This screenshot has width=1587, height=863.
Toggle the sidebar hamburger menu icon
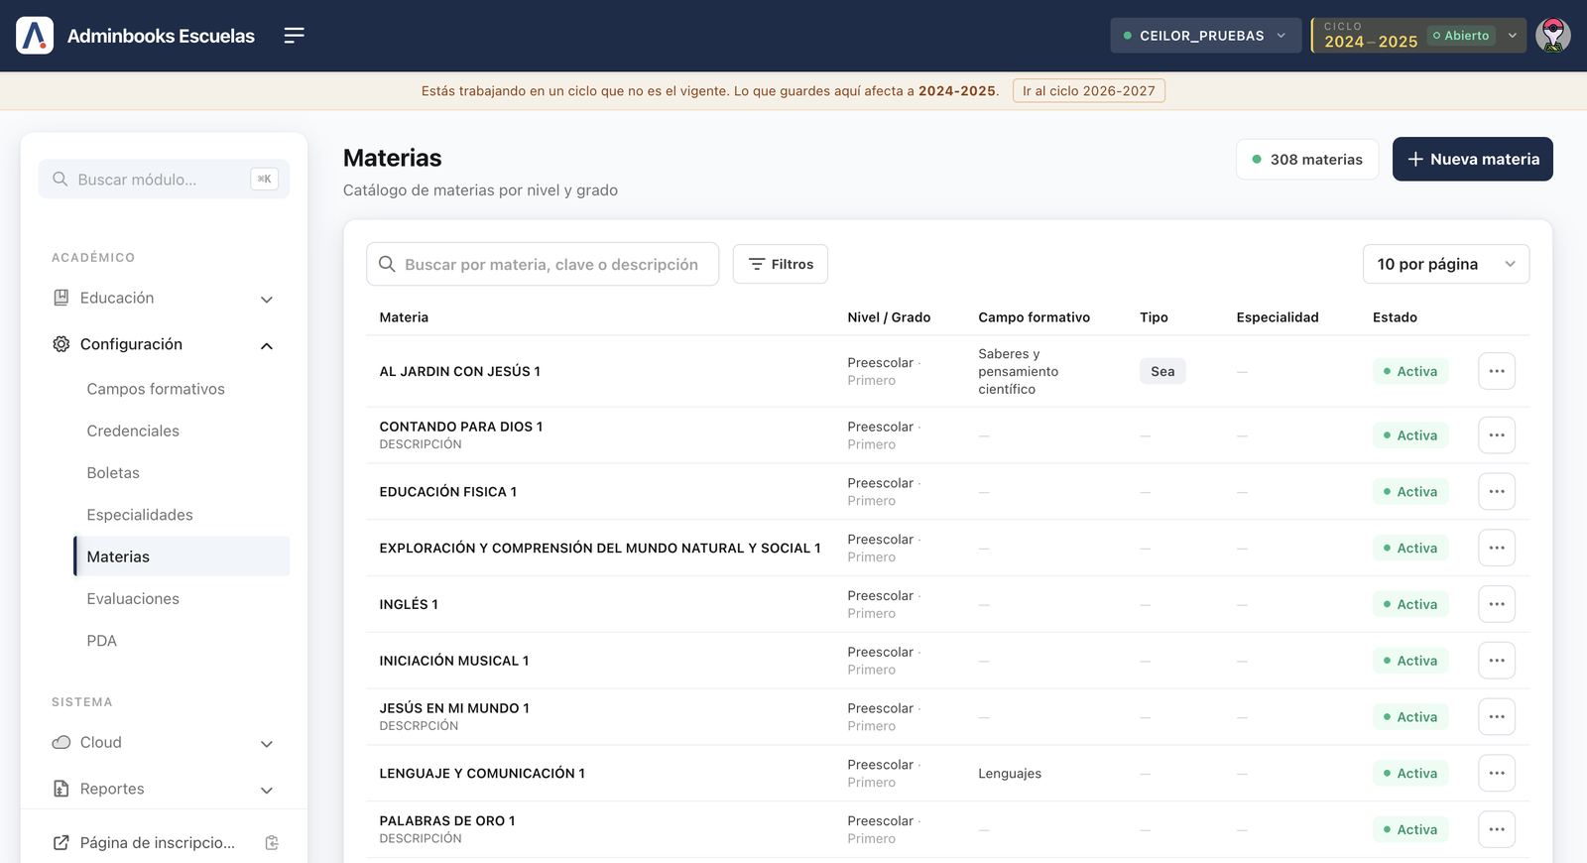point(294,36)
